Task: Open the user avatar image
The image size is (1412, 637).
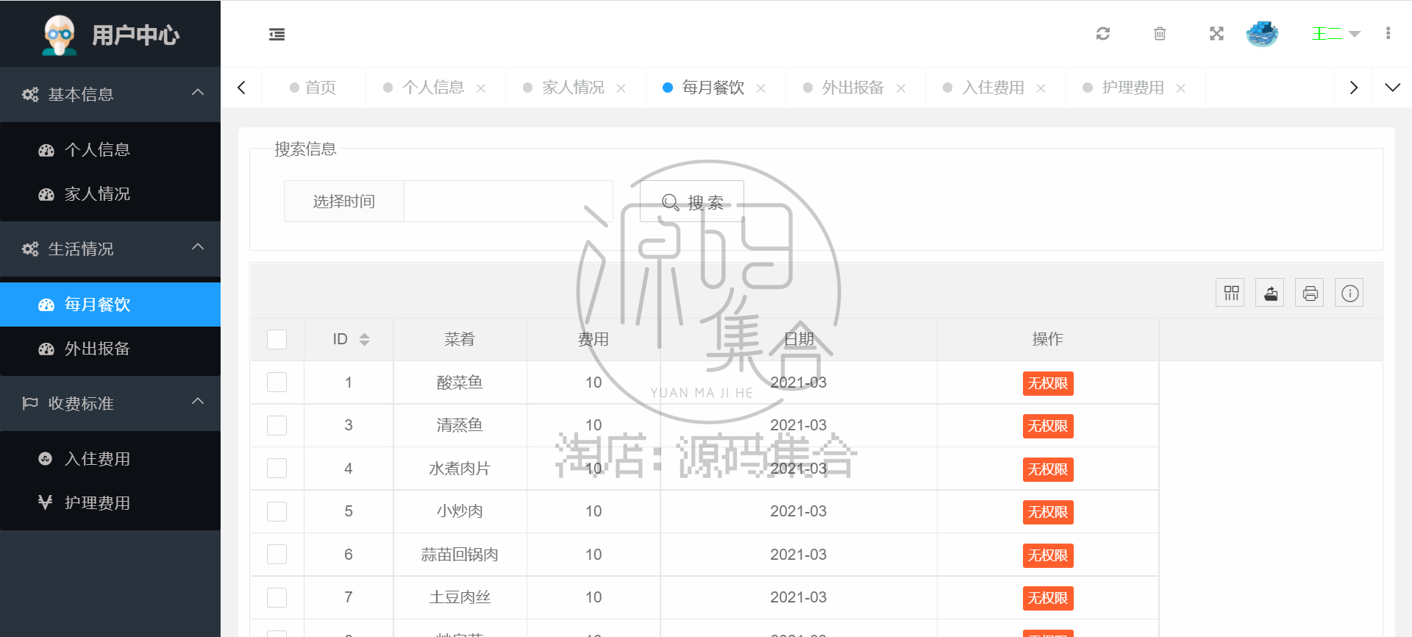Action: [1262, 34]
